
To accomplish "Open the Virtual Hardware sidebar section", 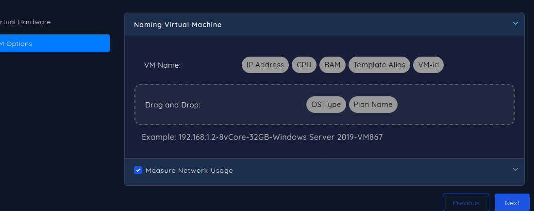I will point(25,22).
